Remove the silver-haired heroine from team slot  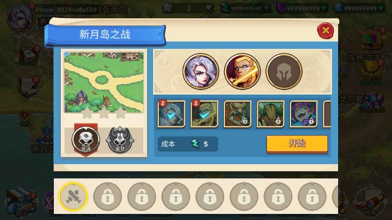[x=201, y=72]
